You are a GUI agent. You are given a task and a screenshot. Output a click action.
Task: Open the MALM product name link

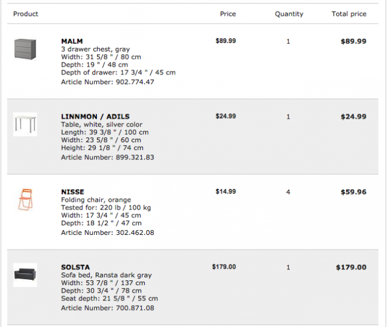[x=72, y=41]
